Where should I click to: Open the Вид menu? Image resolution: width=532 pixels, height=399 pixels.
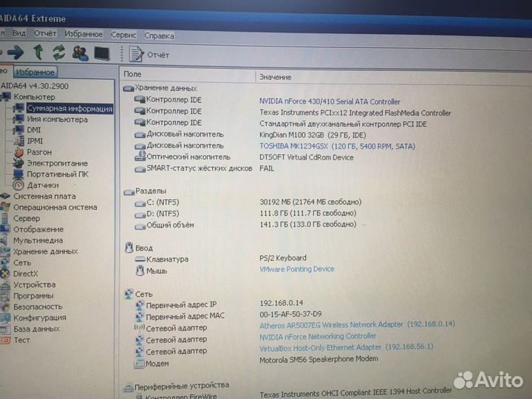pos(19,34)
